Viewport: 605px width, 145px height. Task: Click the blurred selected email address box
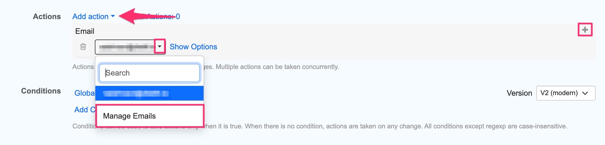pos(126,47)
